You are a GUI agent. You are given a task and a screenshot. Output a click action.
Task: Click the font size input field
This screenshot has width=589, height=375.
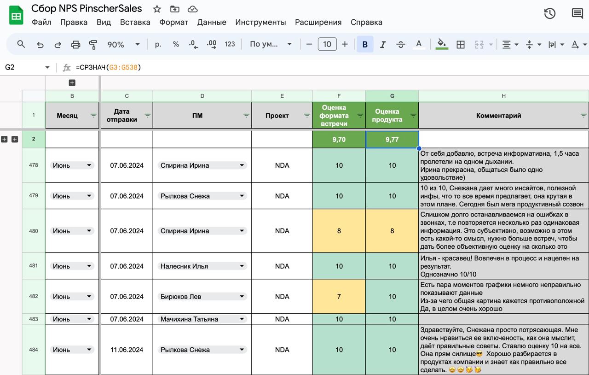coord(327,44)
